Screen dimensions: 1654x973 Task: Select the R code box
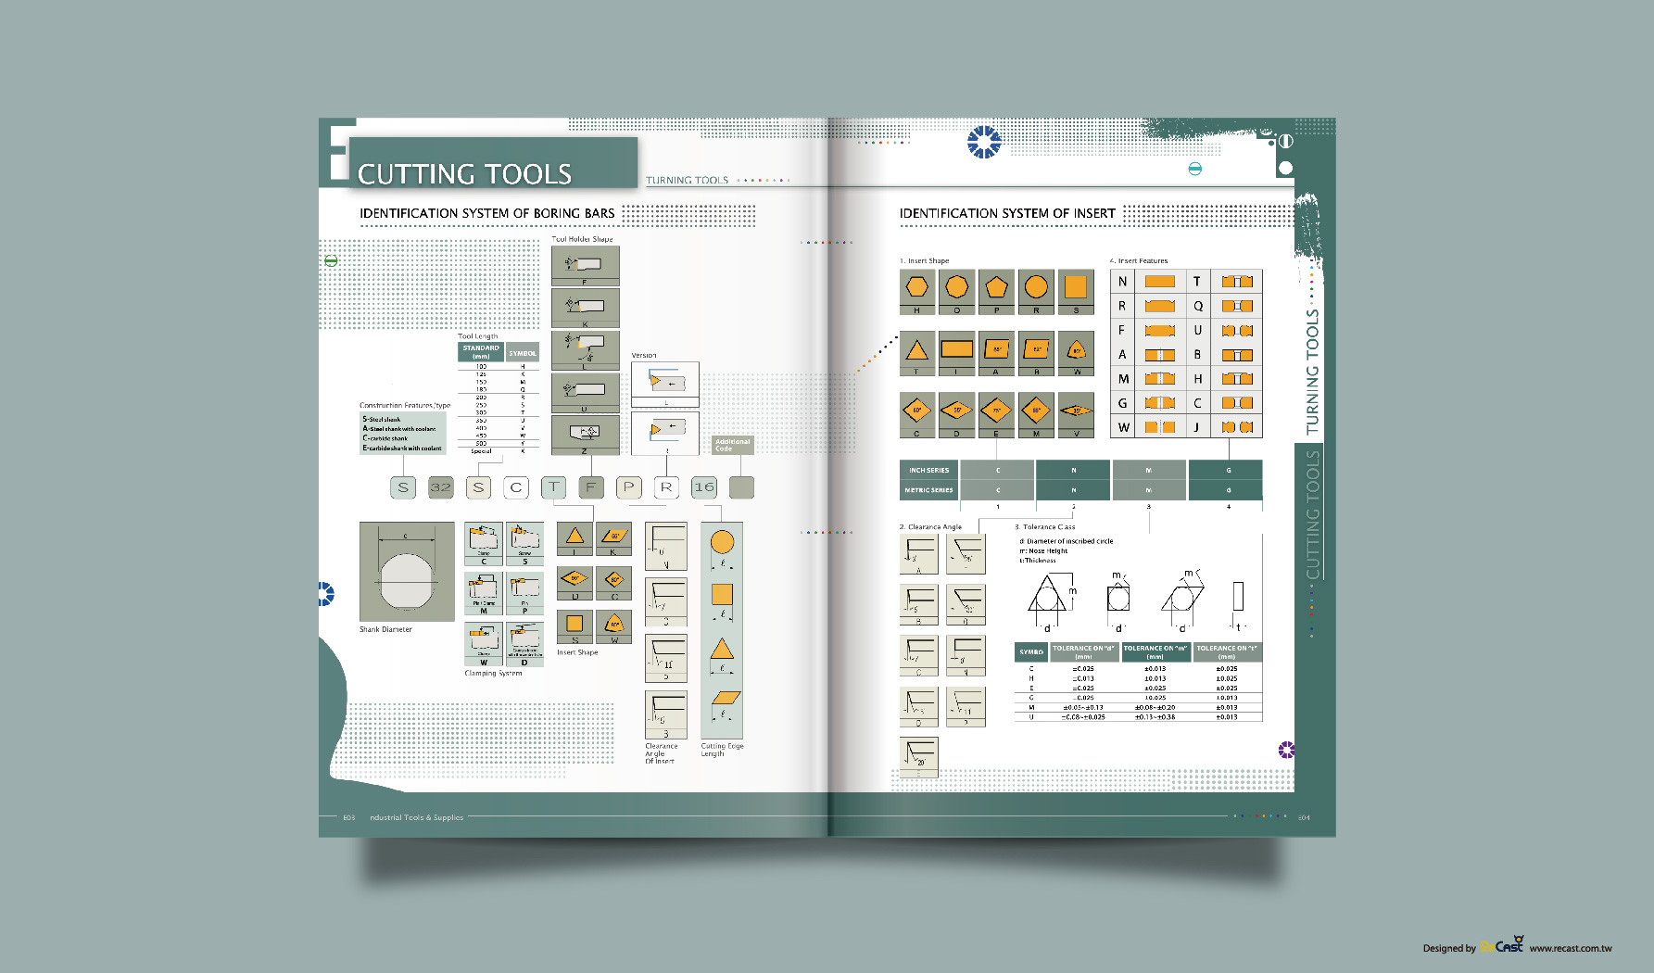(666, 487)
